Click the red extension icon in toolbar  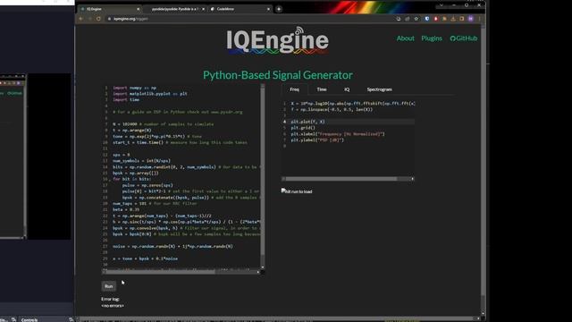435,19
